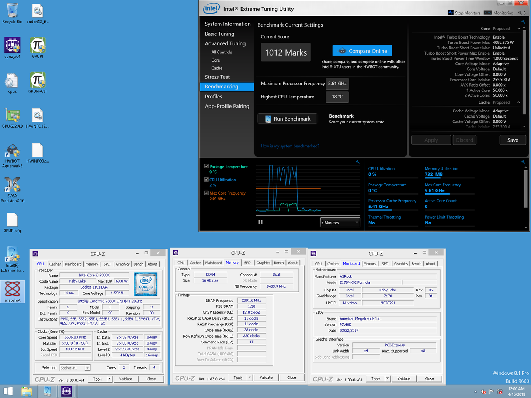Screen dimensions: 531x398
Task: Pause the XTU monitoring graph
Action: point(260,222)
